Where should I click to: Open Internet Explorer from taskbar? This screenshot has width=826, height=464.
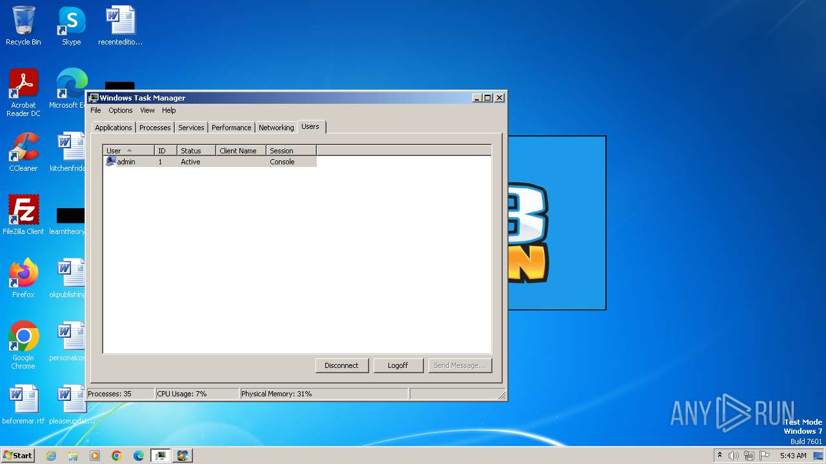(52, 456)
